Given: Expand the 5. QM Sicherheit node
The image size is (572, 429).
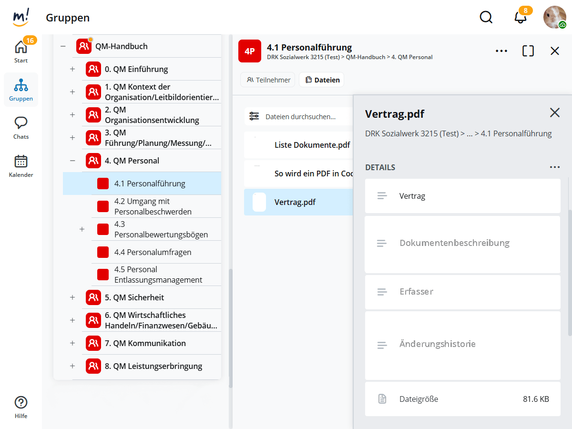Looking at the screenshot, I should pos(72,297).
